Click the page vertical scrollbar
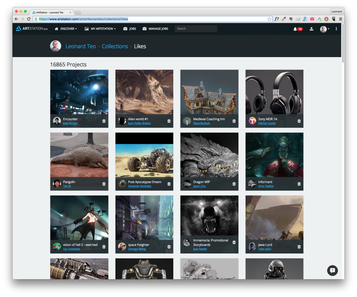 pos(343,44)
